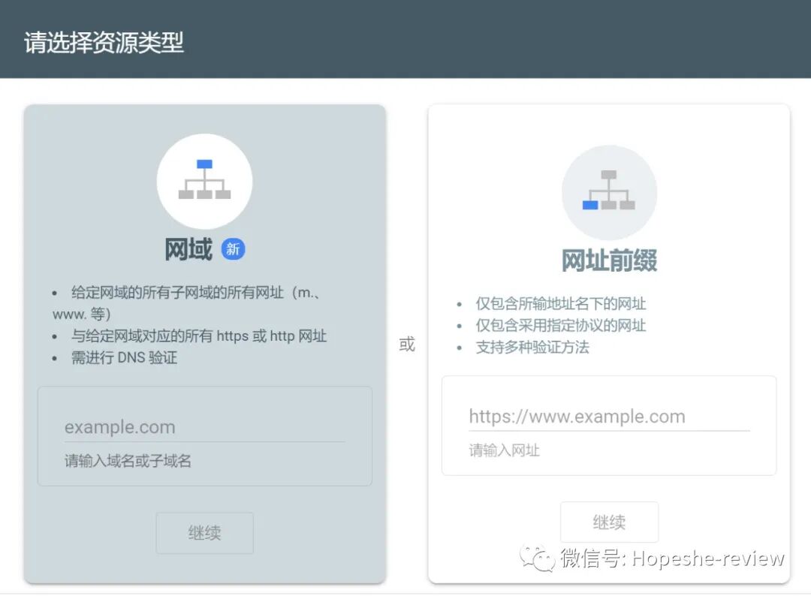This screenshot has width=811, height=596.
Task: Click the 网域 title label
Action: (x=187, y=248)
